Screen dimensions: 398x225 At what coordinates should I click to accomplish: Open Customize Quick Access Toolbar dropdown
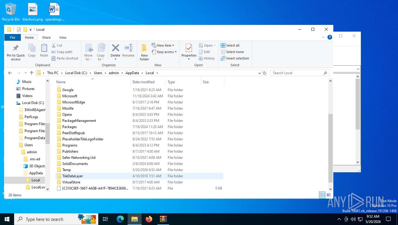click(x=30, y=30)
